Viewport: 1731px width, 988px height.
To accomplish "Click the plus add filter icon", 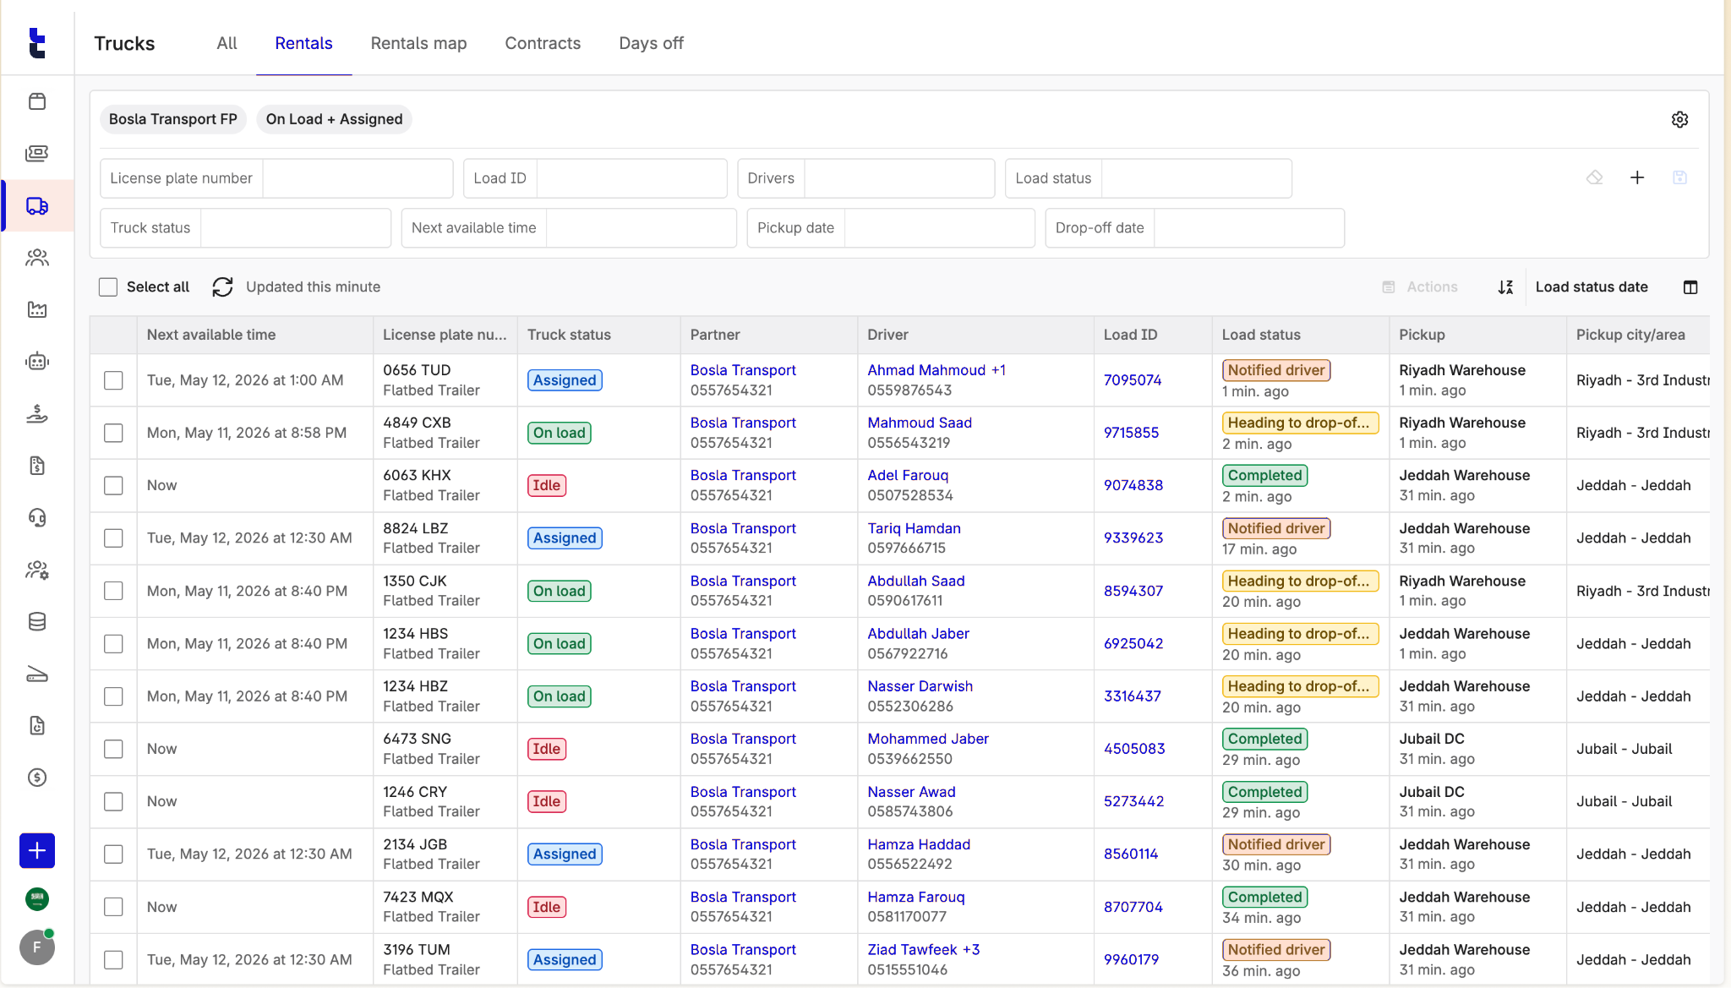I will [x=1637, y=177].
